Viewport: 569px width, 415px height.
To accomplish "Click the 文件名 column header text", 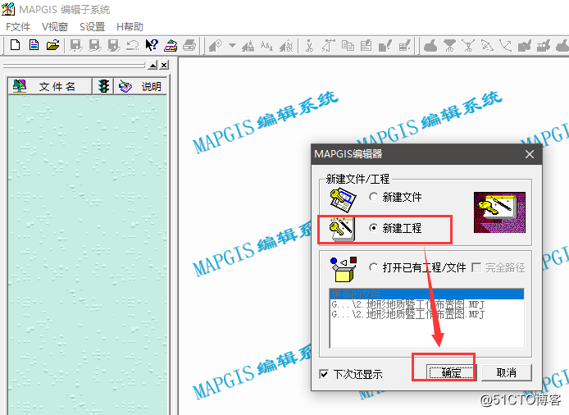I will 57,86.
